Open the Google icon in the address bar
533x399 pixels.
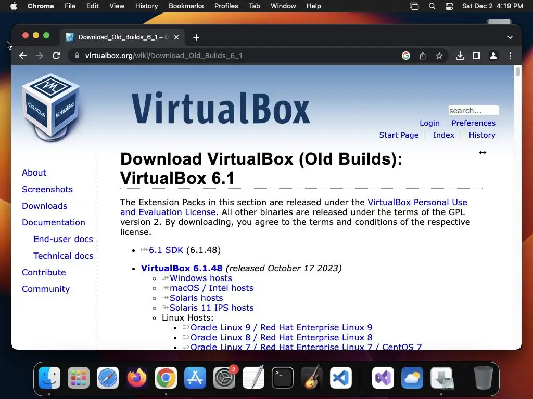406,56
